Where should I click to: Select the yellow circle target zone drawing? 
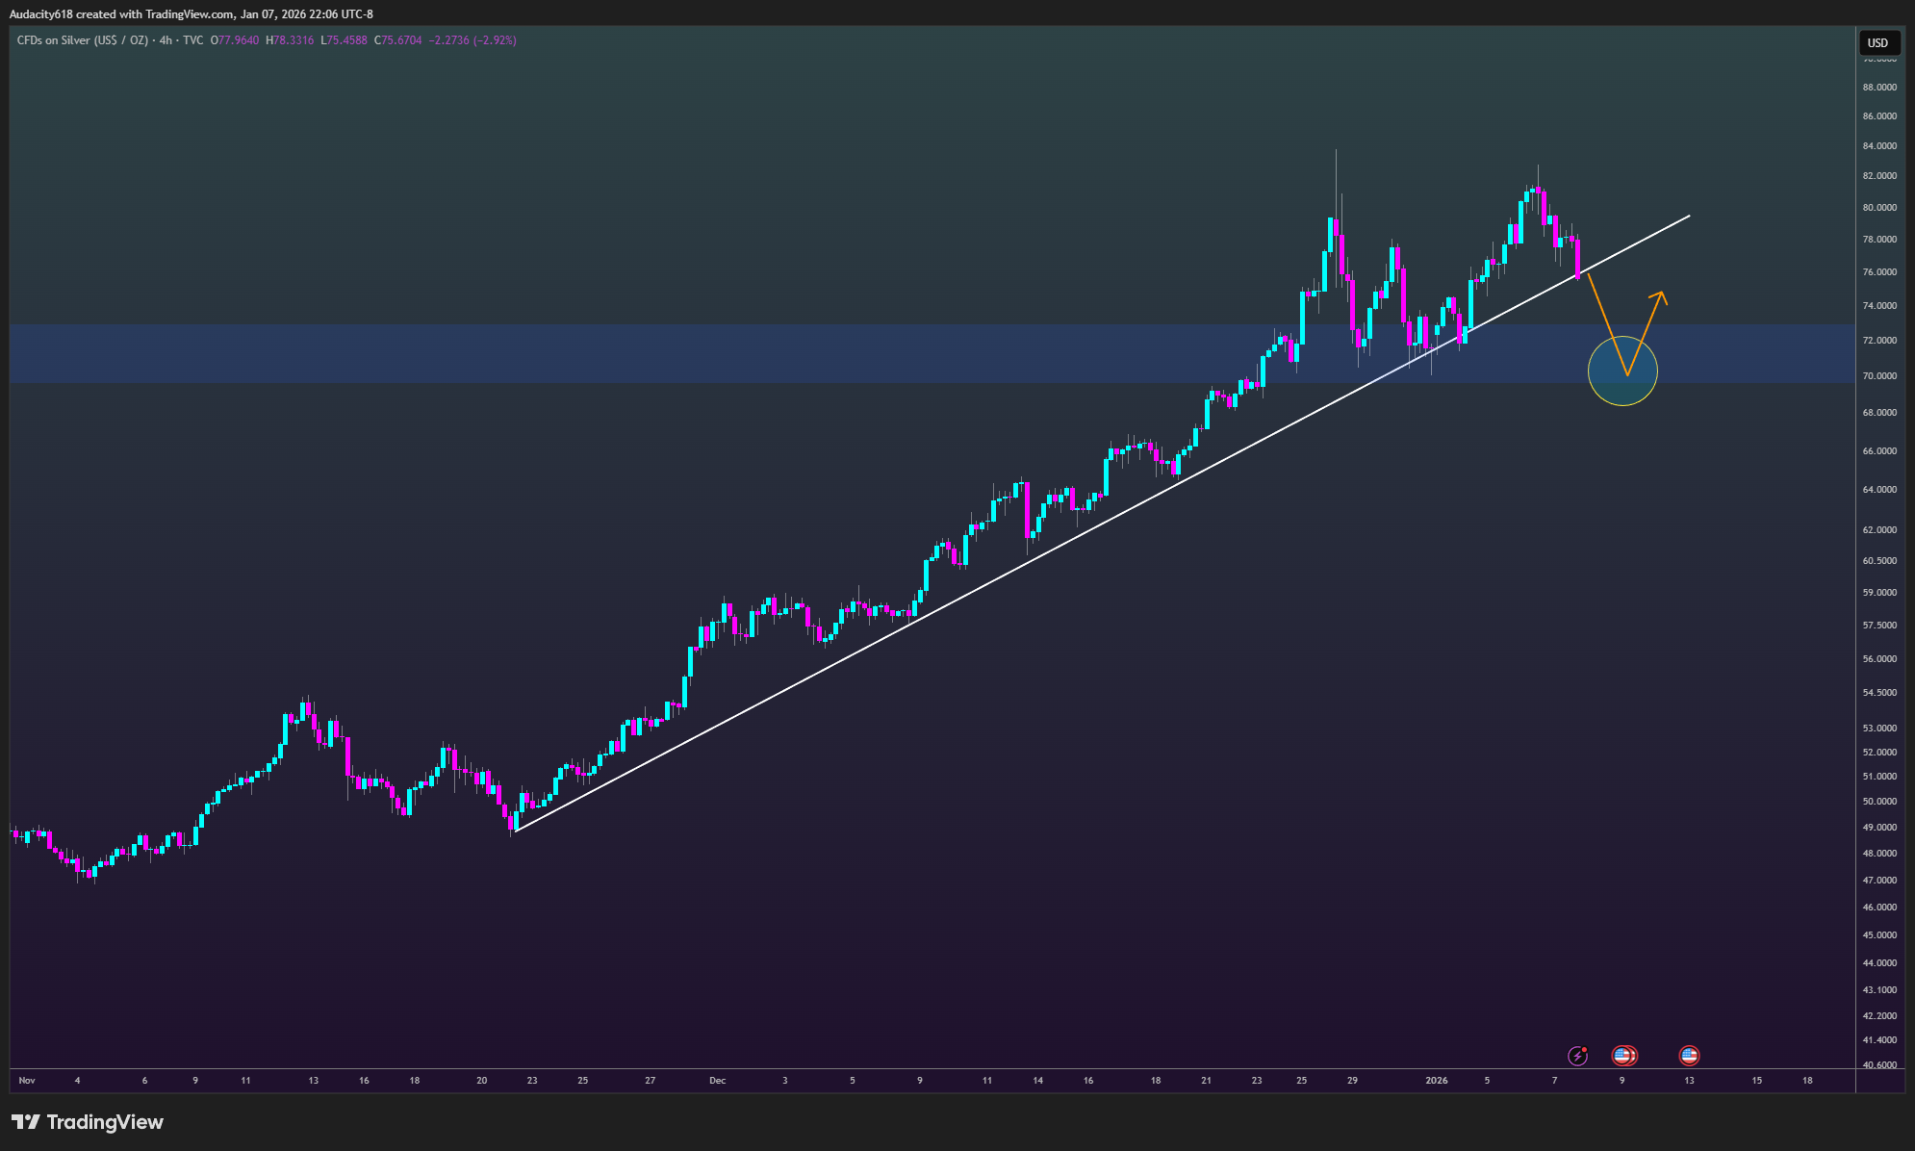[1622, 371]
